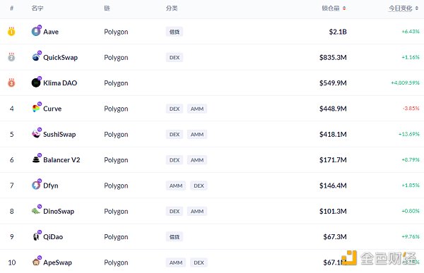
Task: Click the 借贷 tag in Aave row
Action: point(175,32)
